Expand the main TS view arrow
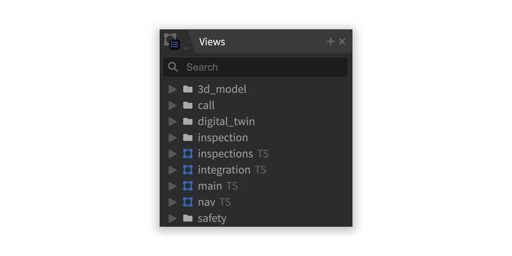Screen dimensions: 512x256 point(172,186)
